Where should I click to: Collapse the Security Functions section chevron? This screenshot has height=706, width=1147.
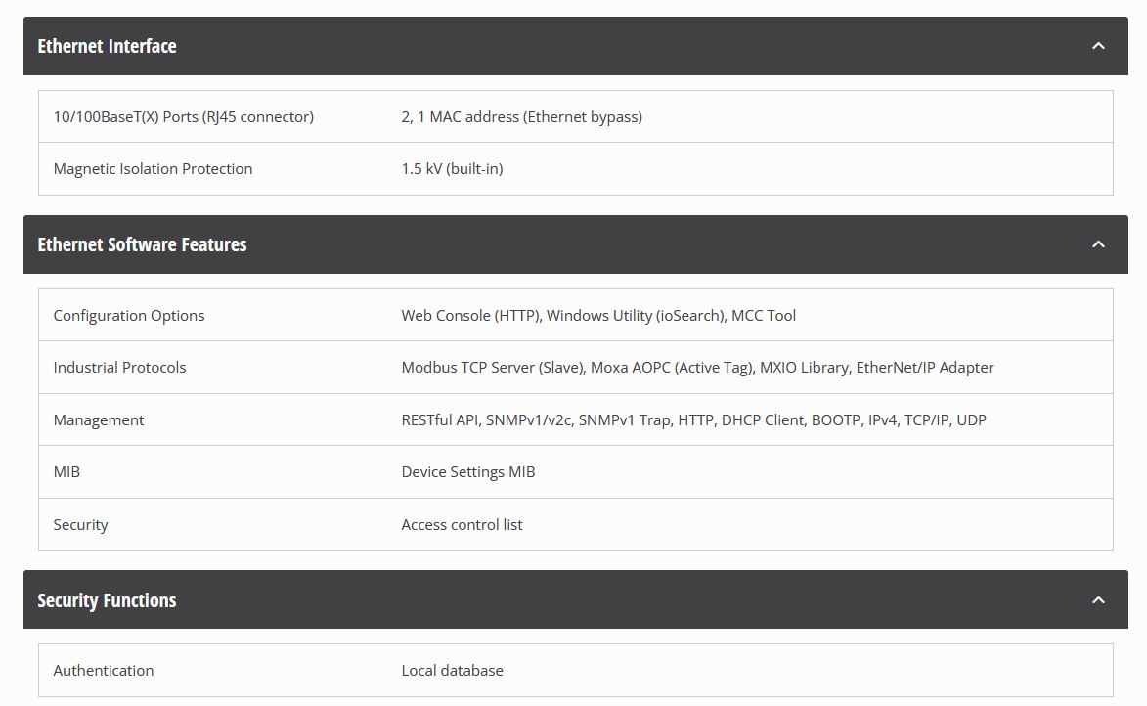(x=1098, y=600)
